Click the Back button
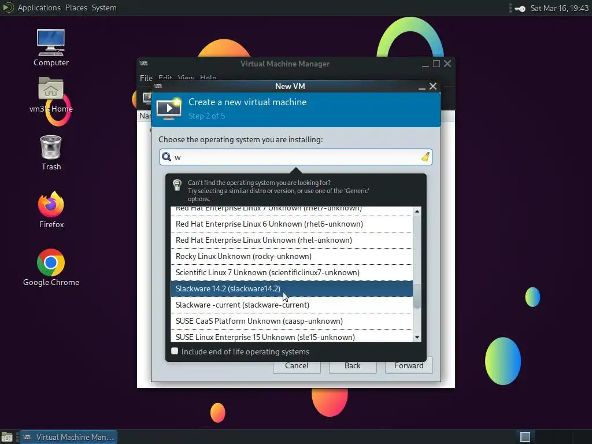The image size is (592, 444). coord(353,365)
